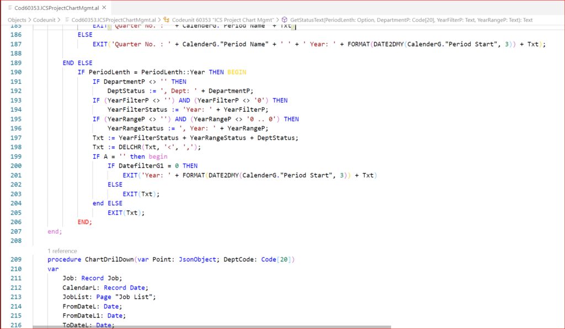Click EXIT(Txt) on line 203
The image size is (565, 329).
pyautogui.click(x=141, y=194)
